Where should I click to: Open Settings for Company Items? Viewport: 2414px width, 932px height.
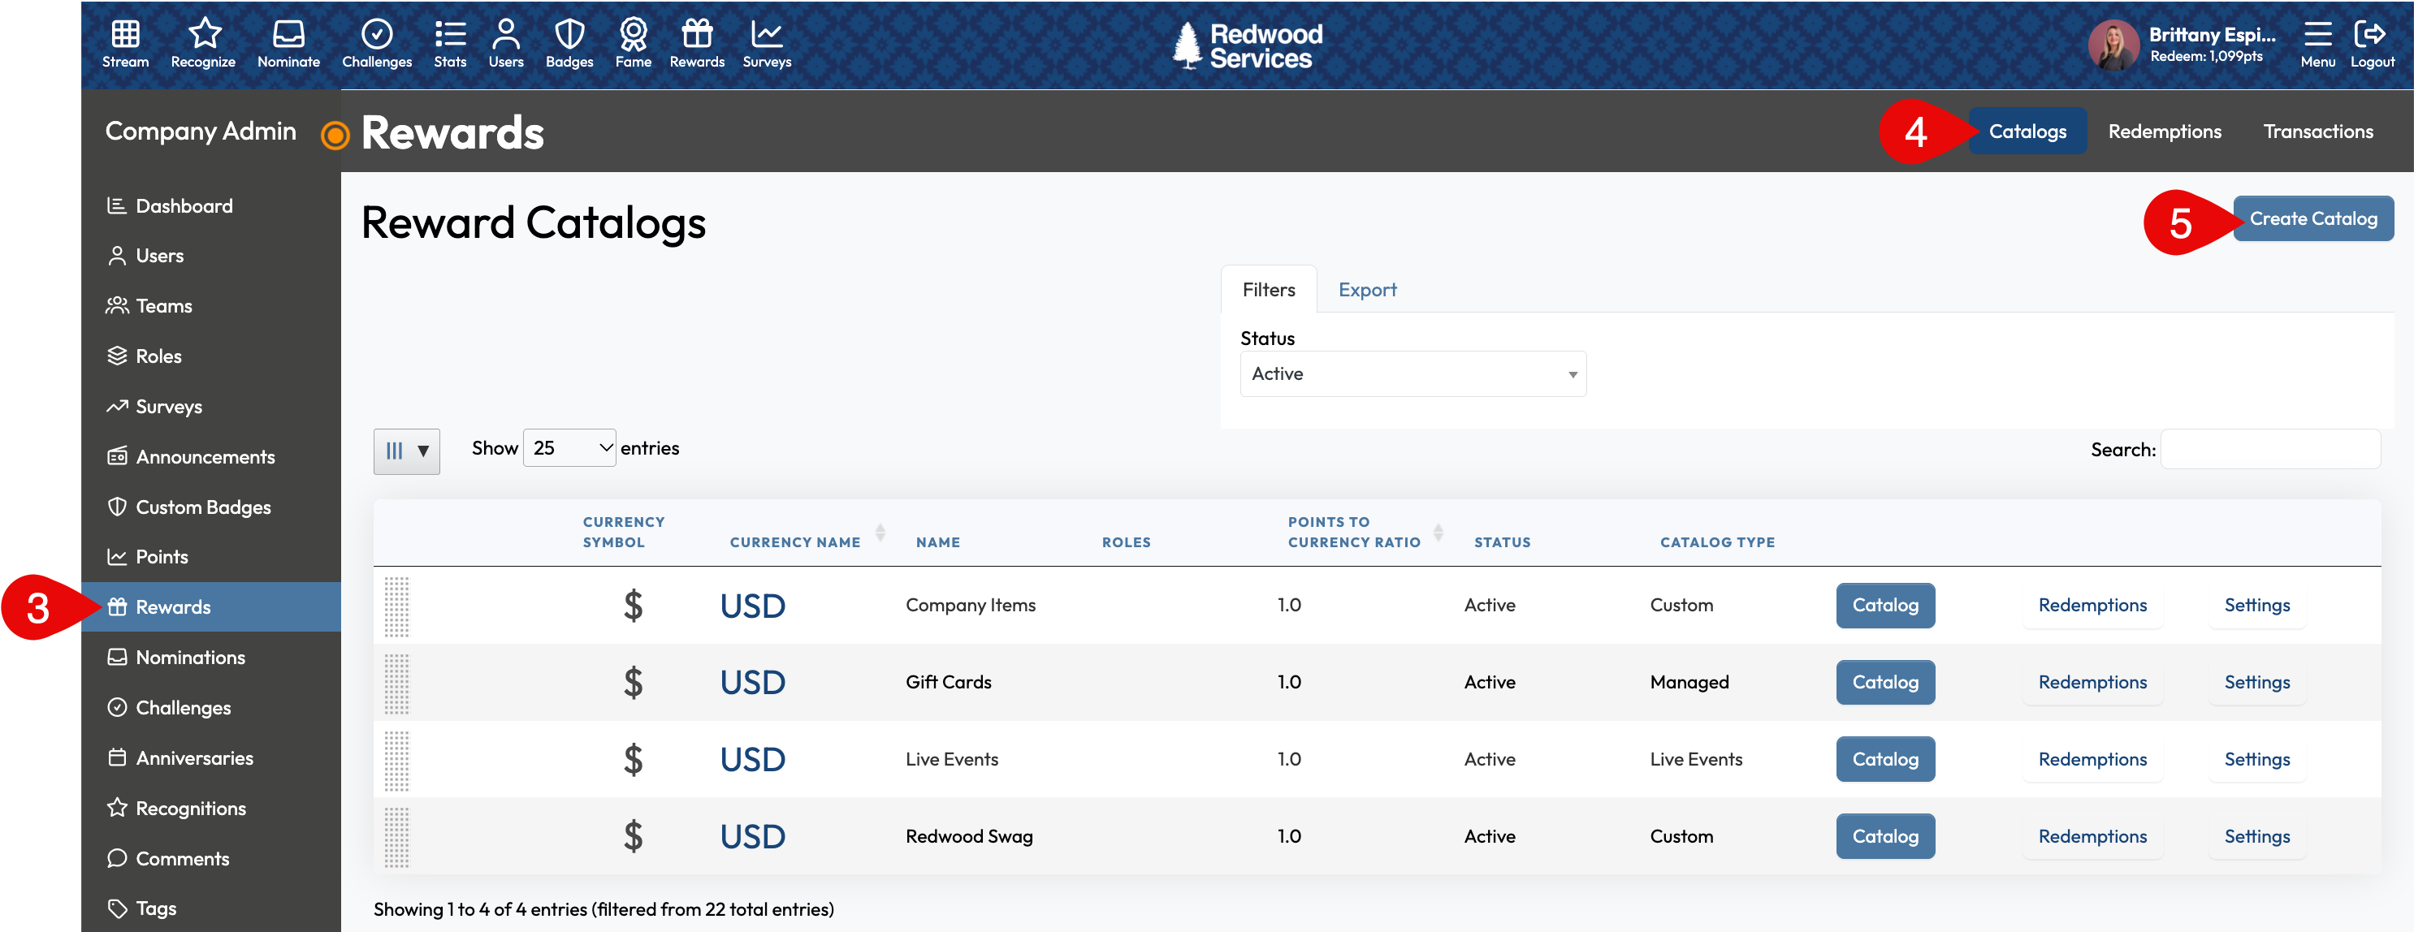coord(2256,606)
